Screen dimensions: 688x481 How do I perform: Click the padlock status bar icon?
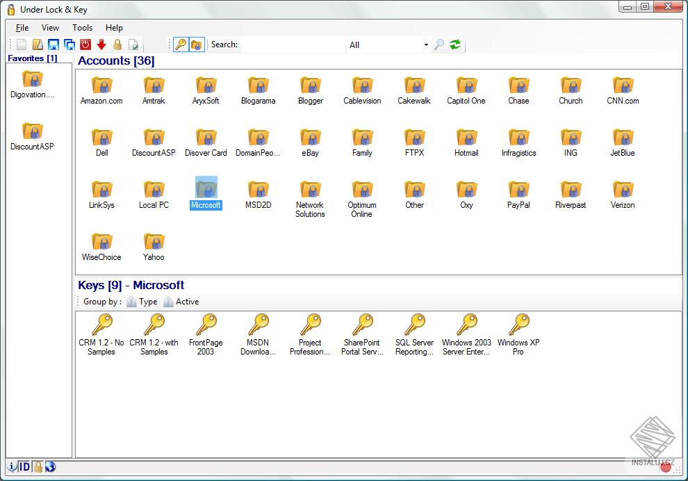point(38,466)
